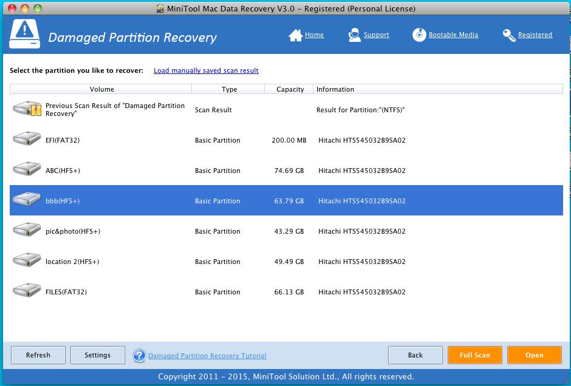Screen dimensions: 571x386
Task: Click the orange Open button
Action: coord(534,355)
